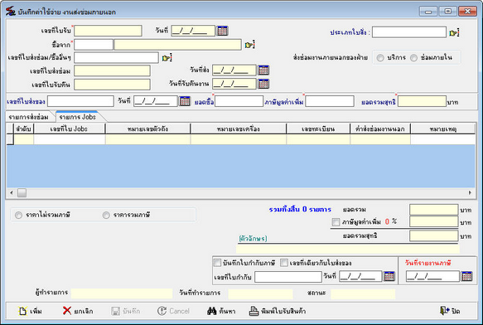Open lookup for เลขที่ใบส่งซ่อม/ซื้ออื่นๆ field
This screenshot has height=325, width=483.
[x=167, y=58]
